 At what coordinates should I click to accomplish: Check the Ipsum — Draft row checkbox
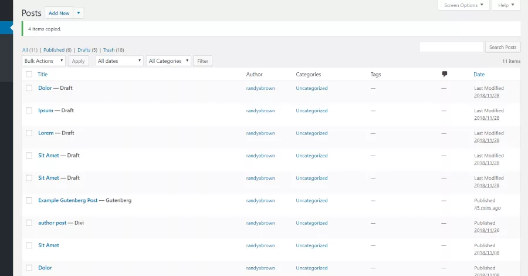[29, 110]
